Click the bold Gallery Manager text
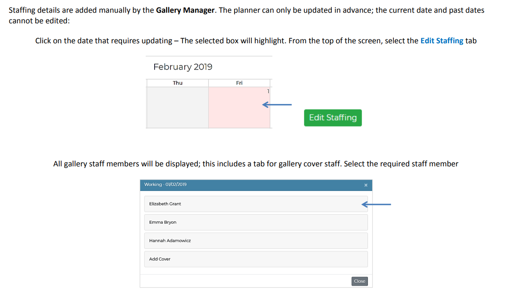Viewport: 509px width, 292px height. click(x=185, y=10)
